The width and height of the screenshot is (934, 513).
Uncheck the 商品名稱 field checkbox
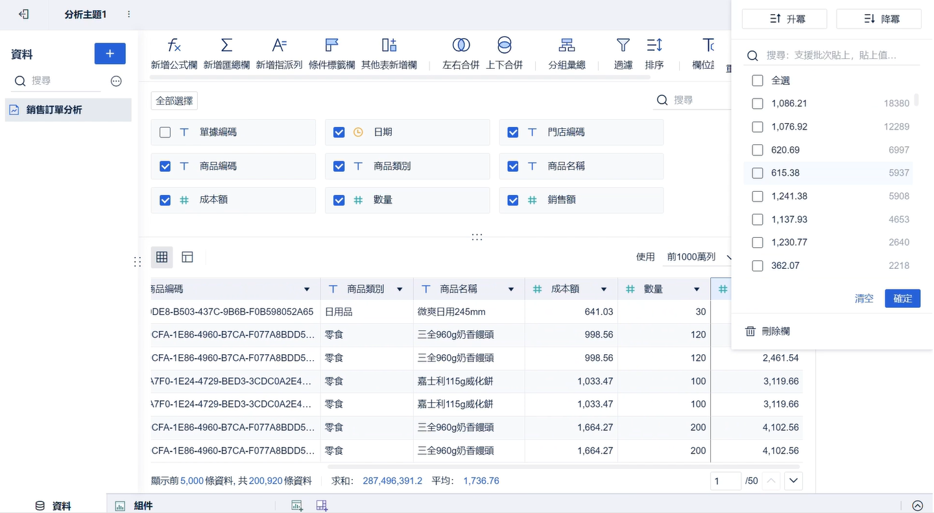click(513, 166)
